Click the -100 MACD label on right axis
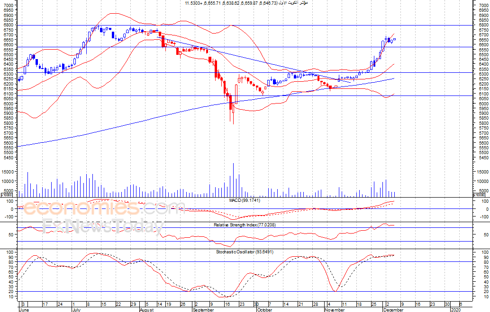The height and width of the screenshot is (312, 490). coord(484,217)
